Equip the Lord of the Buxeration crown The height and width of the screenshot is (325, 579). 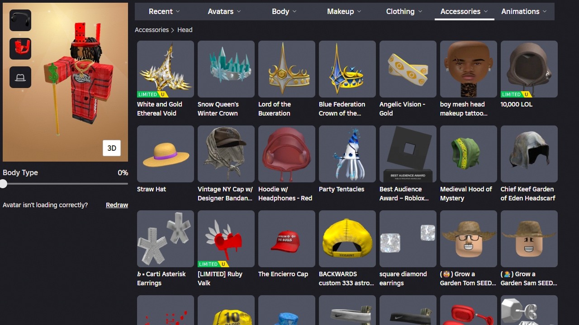point(287,69)
